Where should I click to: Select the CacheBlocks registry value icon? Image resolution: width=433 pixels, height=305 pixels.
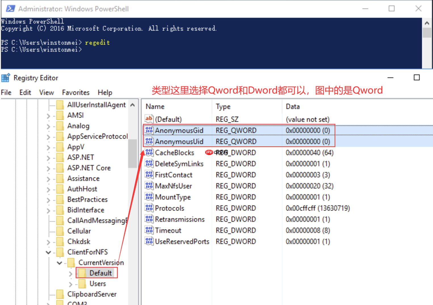click(x=149, y=152)
